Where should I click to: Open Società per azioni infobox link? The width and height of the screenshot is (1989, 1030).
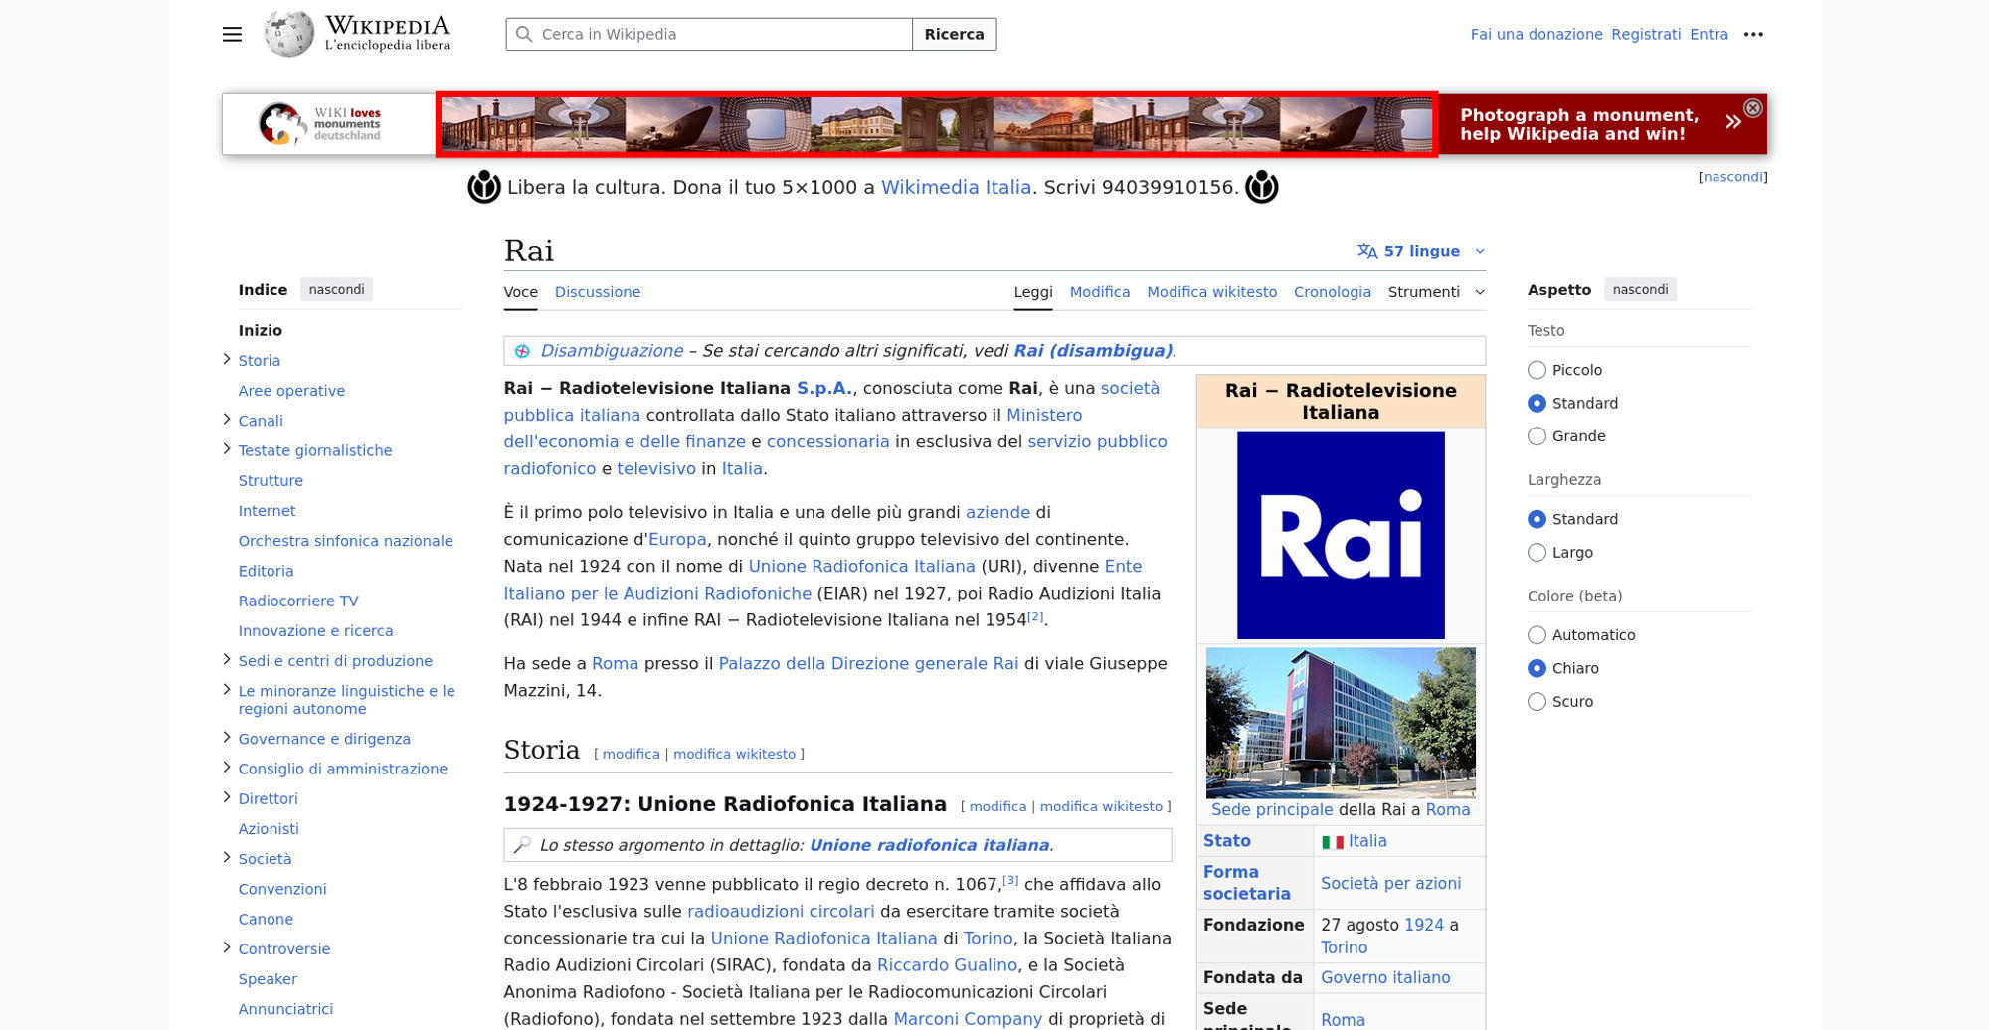point(1390,884)
